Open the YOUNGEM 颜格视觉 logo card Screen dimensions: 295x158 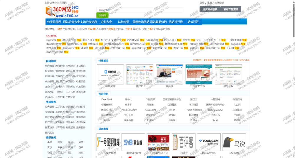[x=209, y=142]
